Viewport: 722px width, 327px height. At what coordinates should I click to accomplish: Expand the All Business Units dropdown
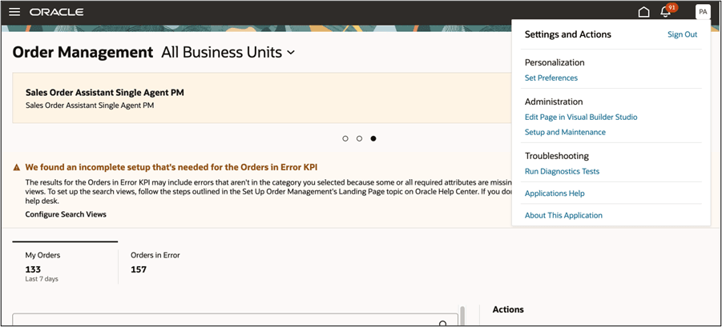click(228, 52)
